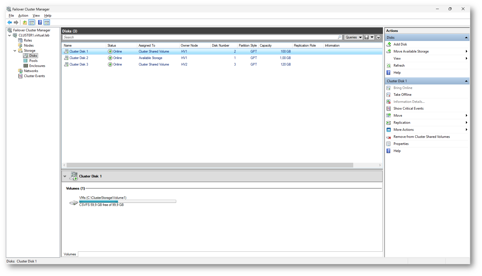
Task: Click the Take Offline action icon
Action: pos(389,95)
